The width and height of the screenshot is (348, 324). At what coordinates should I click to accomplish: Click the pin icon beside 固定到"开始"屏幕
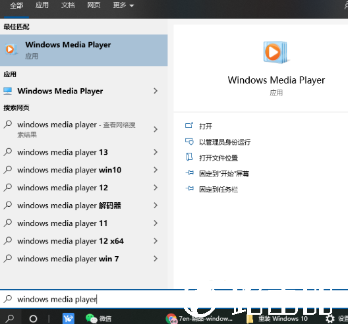point(189,173)
